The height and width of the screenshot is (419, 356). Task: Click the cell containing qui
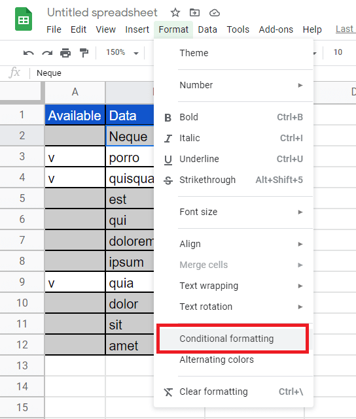pyautogui.click(x=130, y=220)
